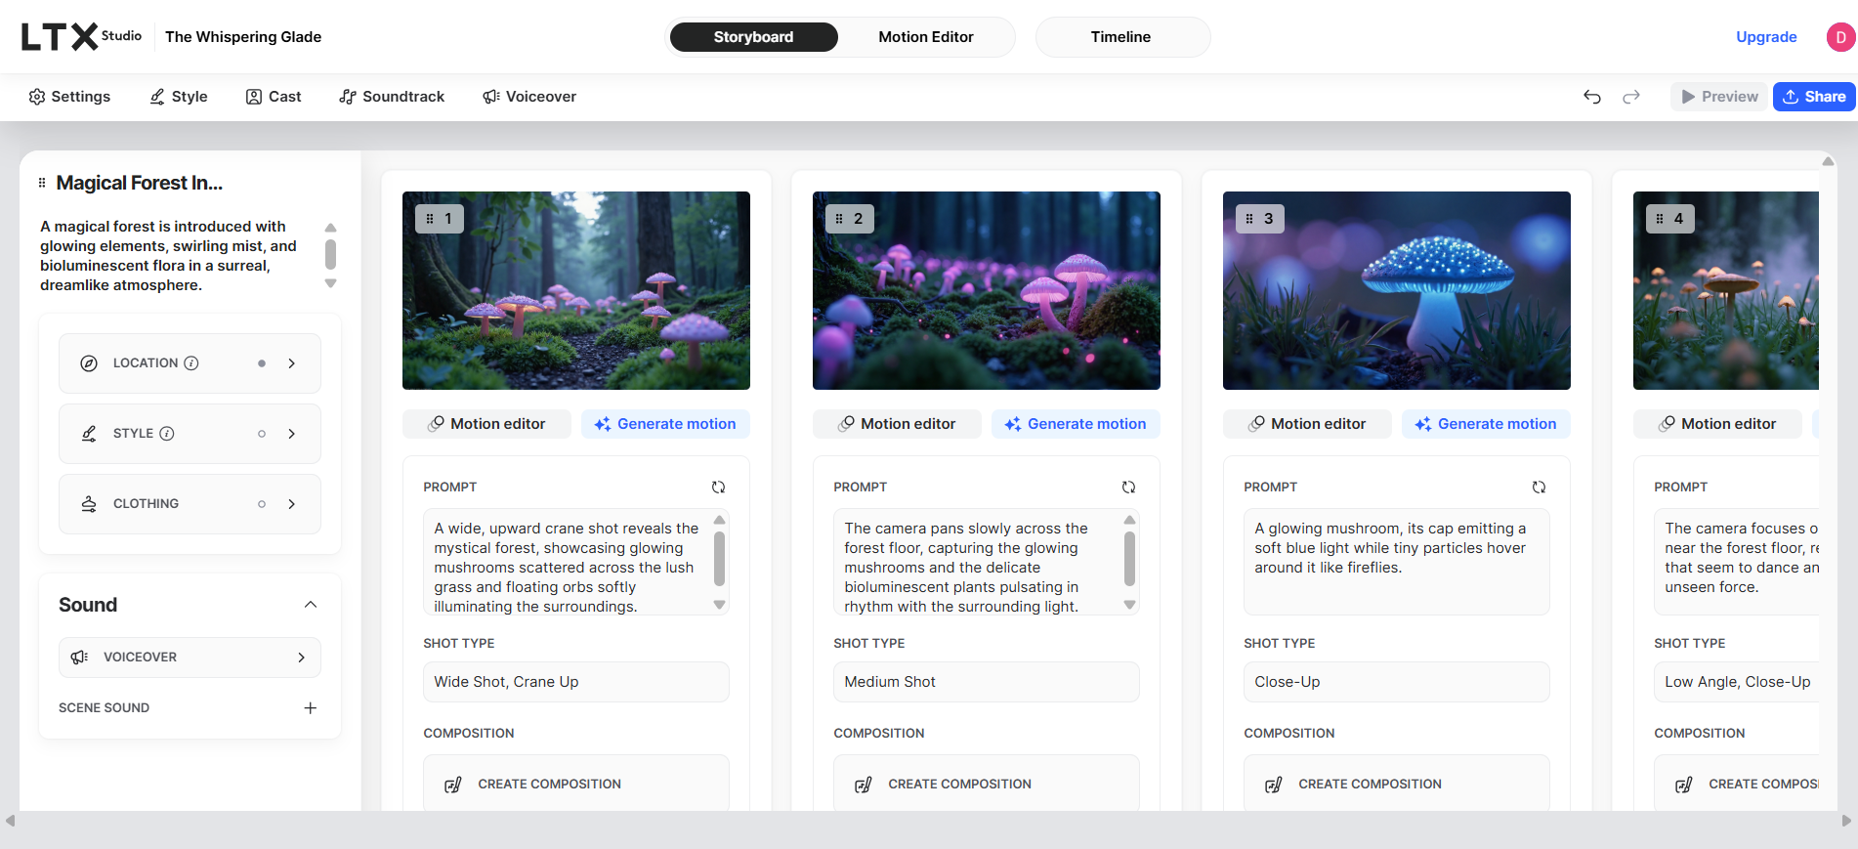
Task: Click the Voiceover megaphone icon in Sound panel
Action: [80, 658]
